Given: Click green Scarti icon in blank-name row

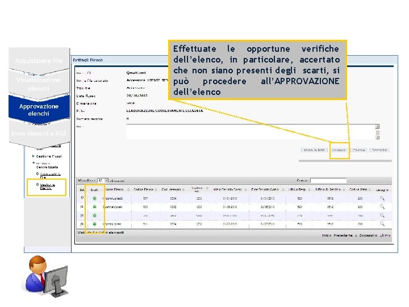Looking at the screenshot, I should (94, 215).
